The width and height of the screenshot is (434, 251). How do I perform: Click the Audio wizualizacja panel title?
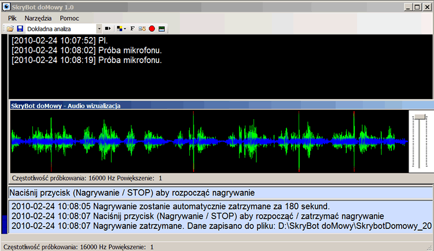[65, 106]
